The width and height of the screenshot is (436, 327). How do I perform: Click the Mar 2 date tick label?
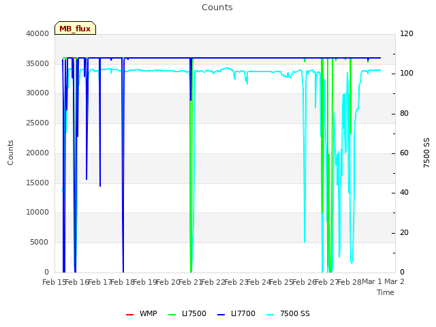point(394,281)
